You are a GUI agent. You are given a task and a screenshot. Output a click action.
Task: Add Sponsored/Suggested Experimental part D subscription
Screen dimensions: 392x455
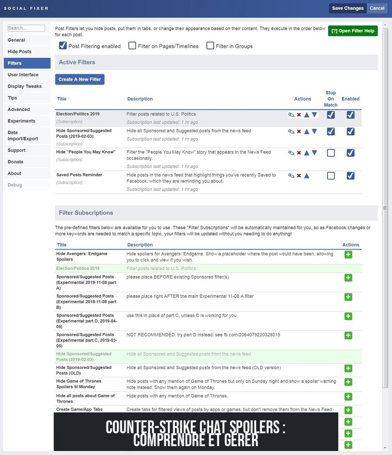point(348,317)
